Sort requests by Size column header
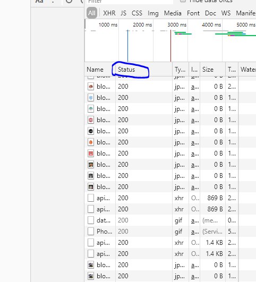Screen dimensions: 256x282 point(208,70)
